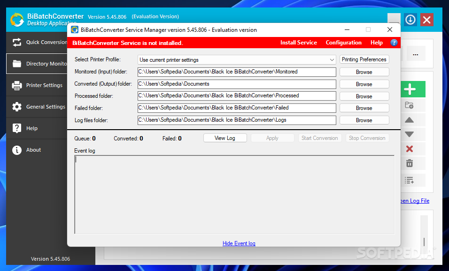Click the add folder icon

click(409, 105)
